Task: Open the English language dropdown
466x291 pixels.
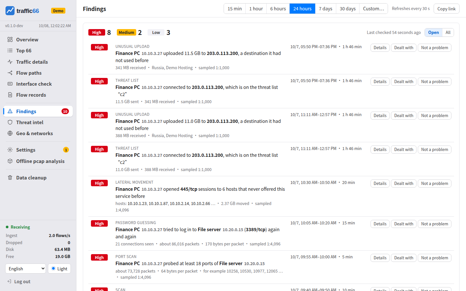Action: [26, 269]
